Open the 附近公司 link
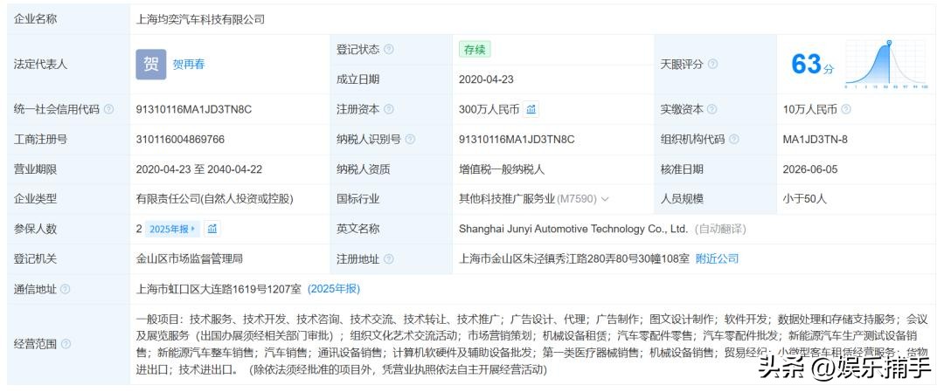The height and width of the screenshot is (392, 944). (x=717, y=259)
